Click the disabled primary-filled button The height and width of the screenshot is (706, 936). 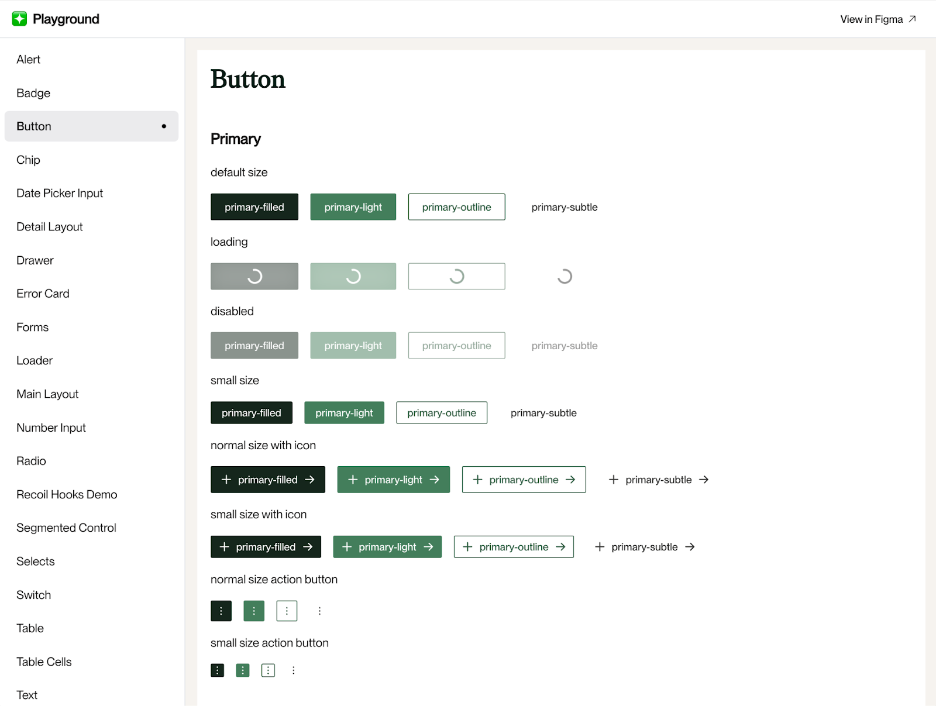coord(254,346)
